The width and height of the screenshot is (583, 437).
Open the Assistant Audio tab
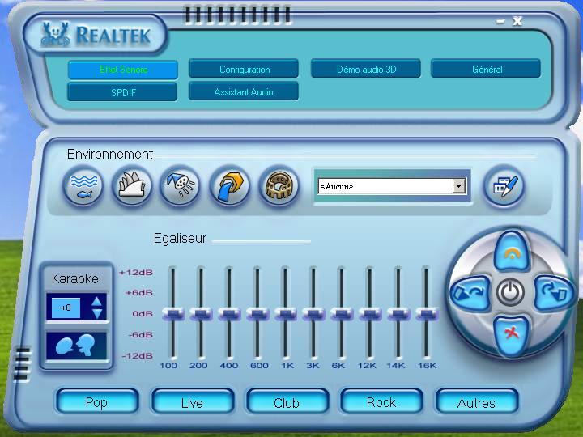coord(244,91)
